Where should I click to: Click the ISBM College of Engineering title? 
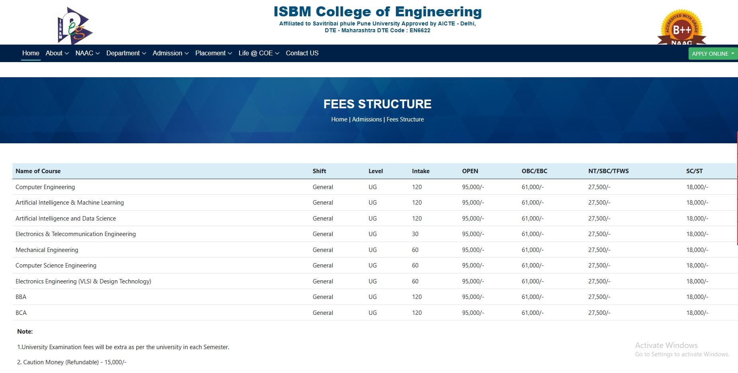click(x=377, y=12)
